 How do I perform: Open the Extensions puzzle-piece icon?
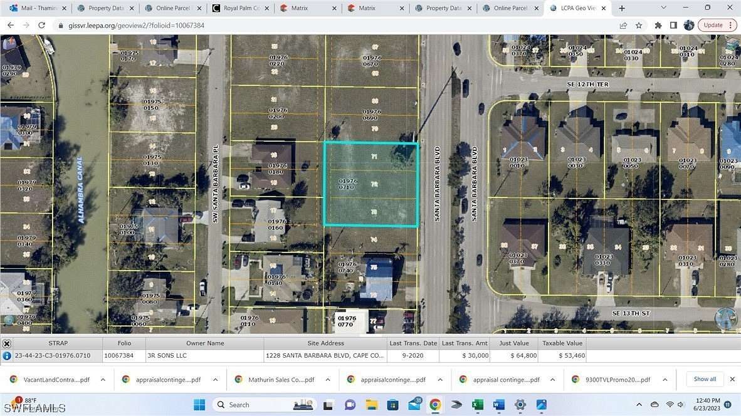tap(658, 25)
